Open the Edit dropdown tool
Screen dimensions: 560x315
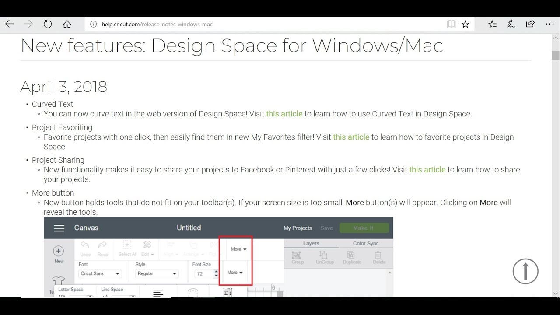click(147, 248)
